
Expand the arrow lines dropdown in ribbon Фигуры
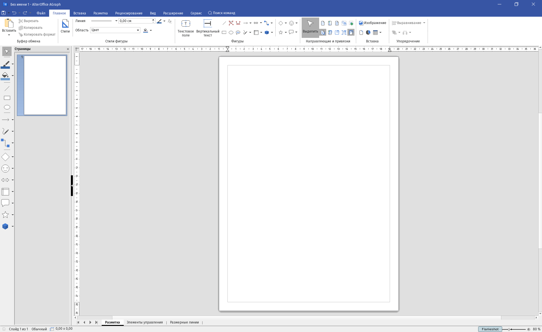pyautogui.click(x=251, y=23)
